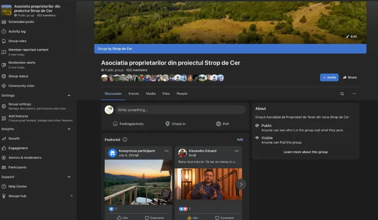The height and width of the screenshot is (220, 378).
Task: Open Alexandru Eduard's video thumbnail
Action: pos(208,184)
